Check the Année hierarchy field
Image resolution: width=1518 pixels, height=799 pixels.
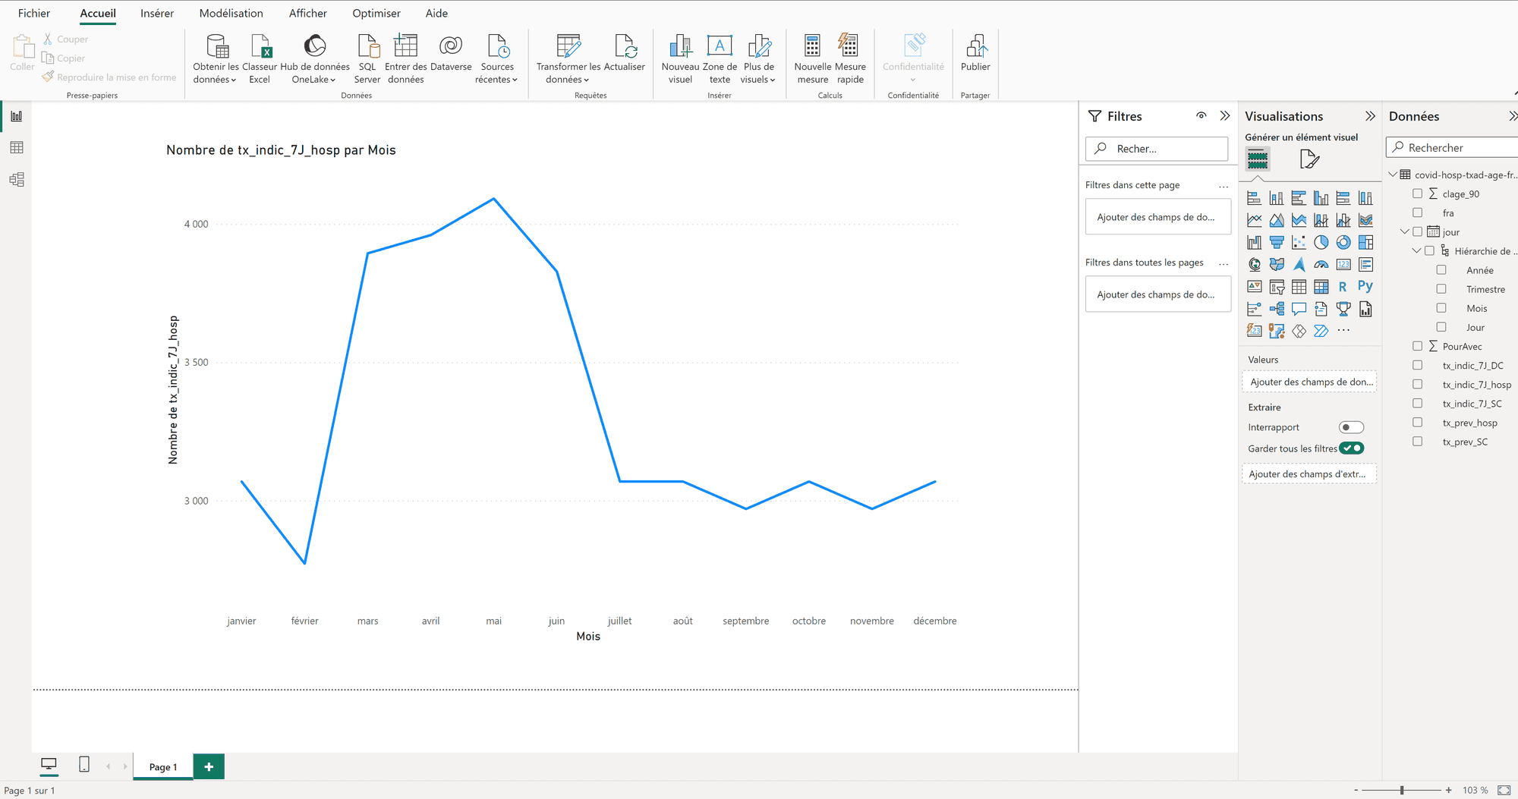pos(1441,269)
